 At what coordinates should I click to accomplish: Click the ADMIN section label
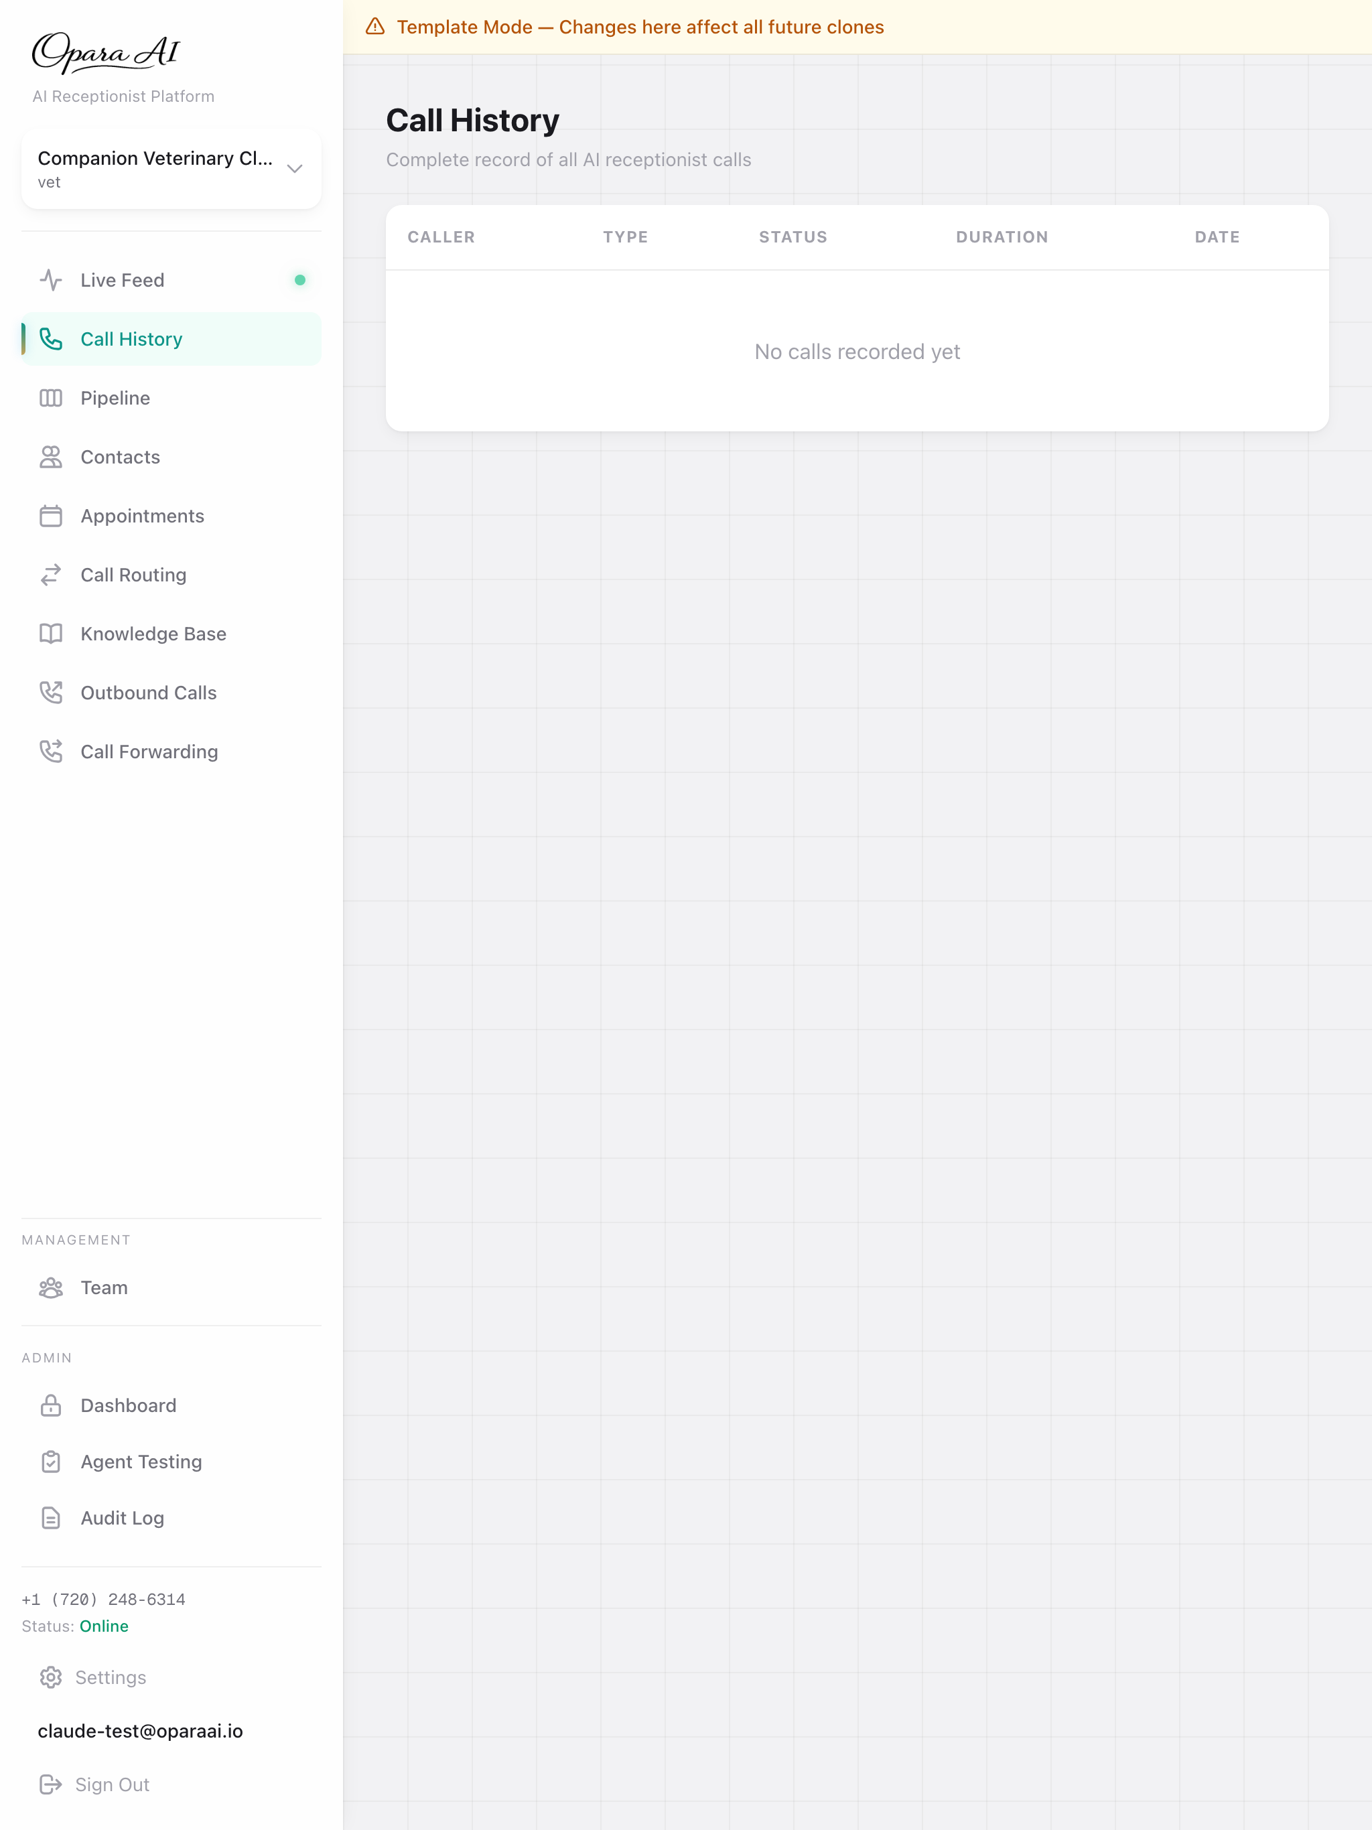coord(46,1358)
